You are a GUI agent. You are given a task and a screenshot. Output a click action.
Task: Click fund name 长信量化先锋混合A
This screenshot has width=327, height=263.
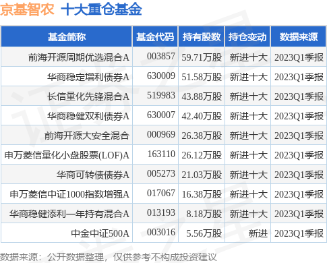[x=88, y=96]
